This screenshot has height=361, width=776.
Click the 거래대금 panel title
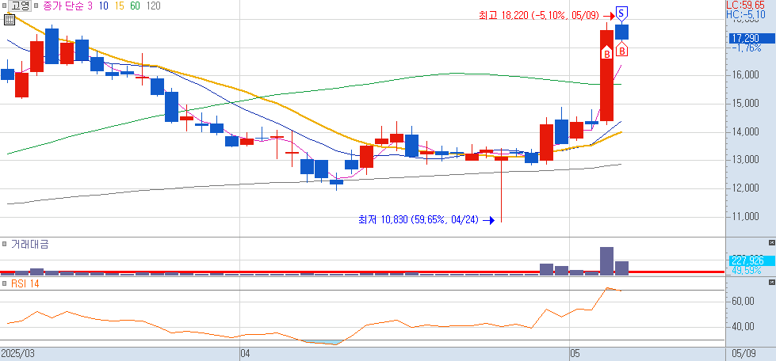tap(29, 244)
